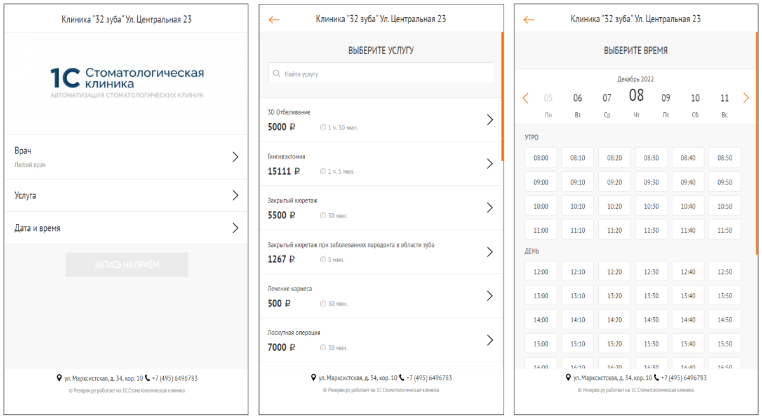The width and height of the screenshot is (762, 420).
Task: Click phone icon in time screen footer
Action: tap(657, 377)
